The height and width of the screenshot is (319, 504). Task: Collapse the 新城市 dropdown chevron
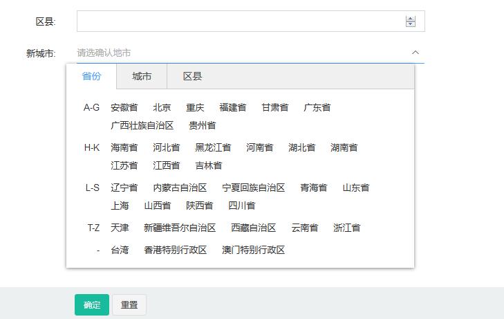pos(416,53)
